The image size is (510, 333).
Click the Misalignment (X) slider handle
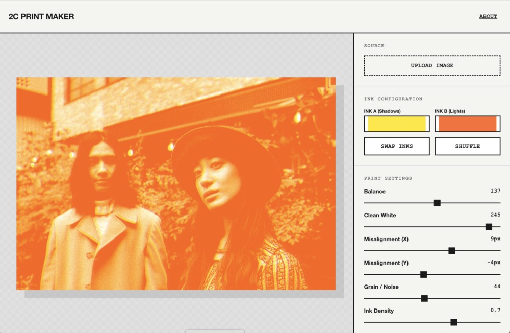(x=451, y=251)
